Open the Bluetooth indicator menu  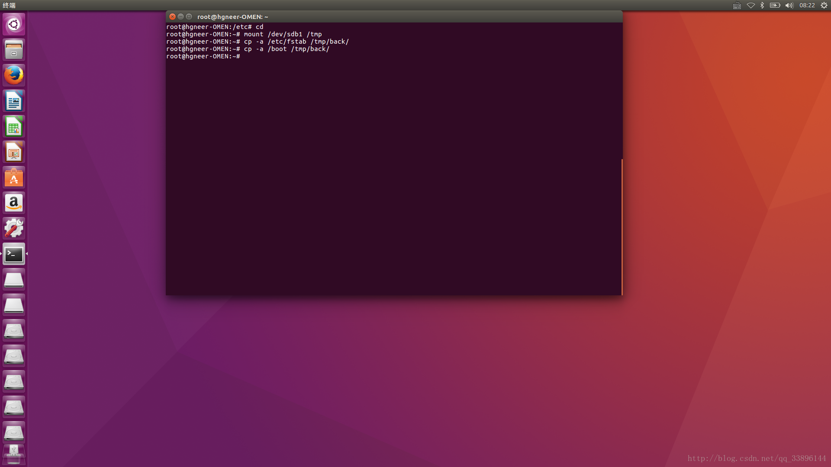point(762,5)
